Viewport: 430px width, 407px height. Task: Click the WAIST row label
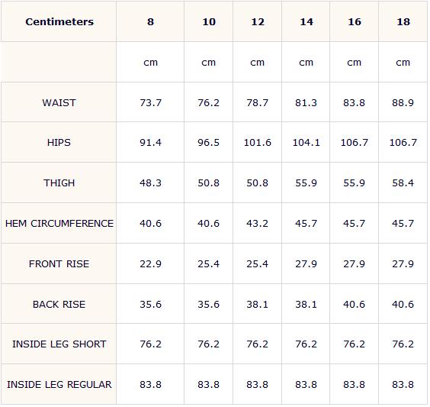click(x=59, y=103)
